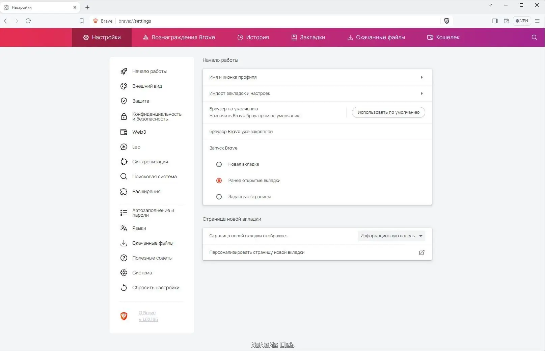The image size is (545, 351).
Task: Open the Синхронизация settings section
Action: click(150, 162)
